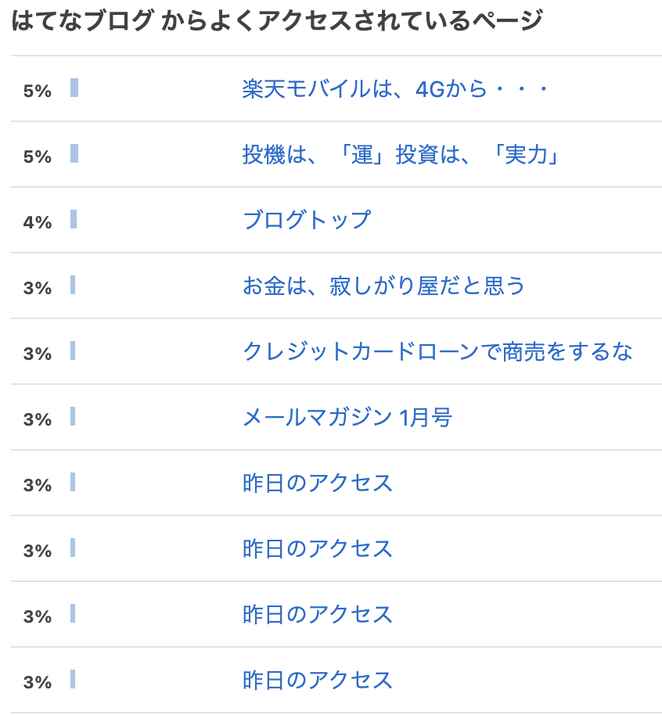Click the 3% label beside メールマガジン row
Screen dimensions: 662x715
(x=38, y=419)
